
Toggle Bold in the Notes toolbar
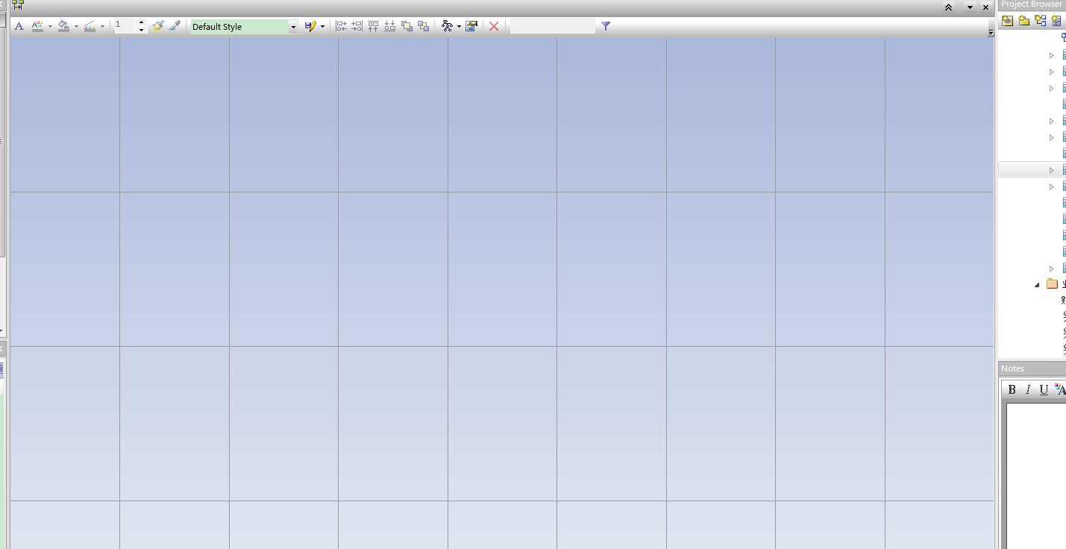(x=1012, y=389)
